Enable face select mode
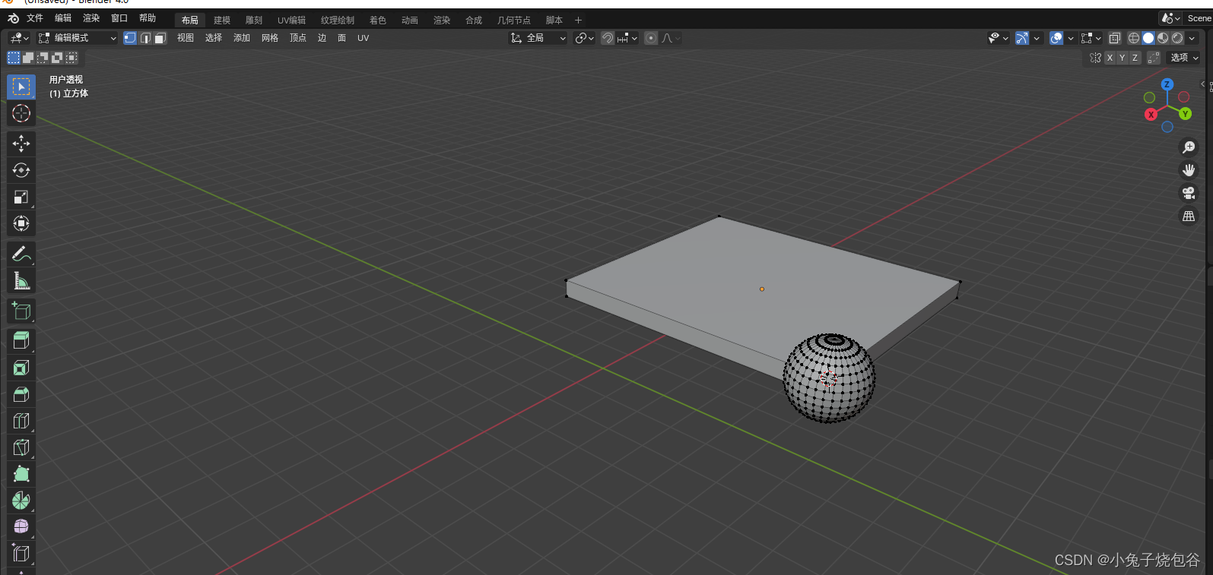This screenshot has width=1213, height=575. pyautogui.click(x=160, y=38)
